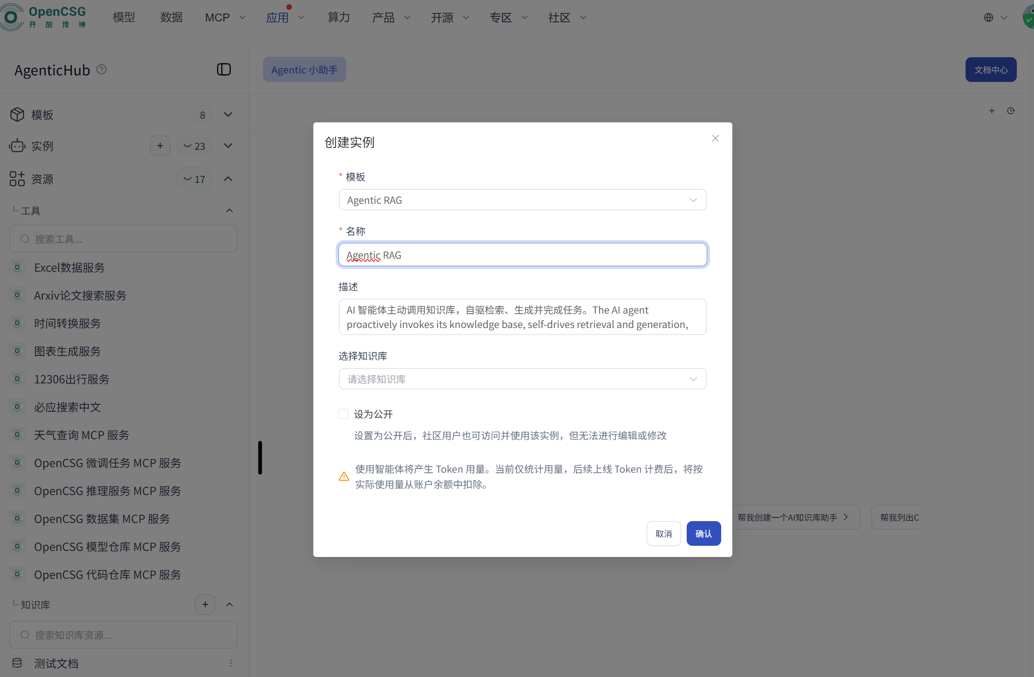Toggle visibility of 资源 items

pyautogui.click(x=228, y=179)
